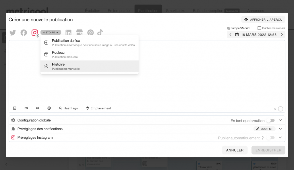Select the Pinterest network icon
The height and width of the screenshot is (170, 294).
[90, 32]
